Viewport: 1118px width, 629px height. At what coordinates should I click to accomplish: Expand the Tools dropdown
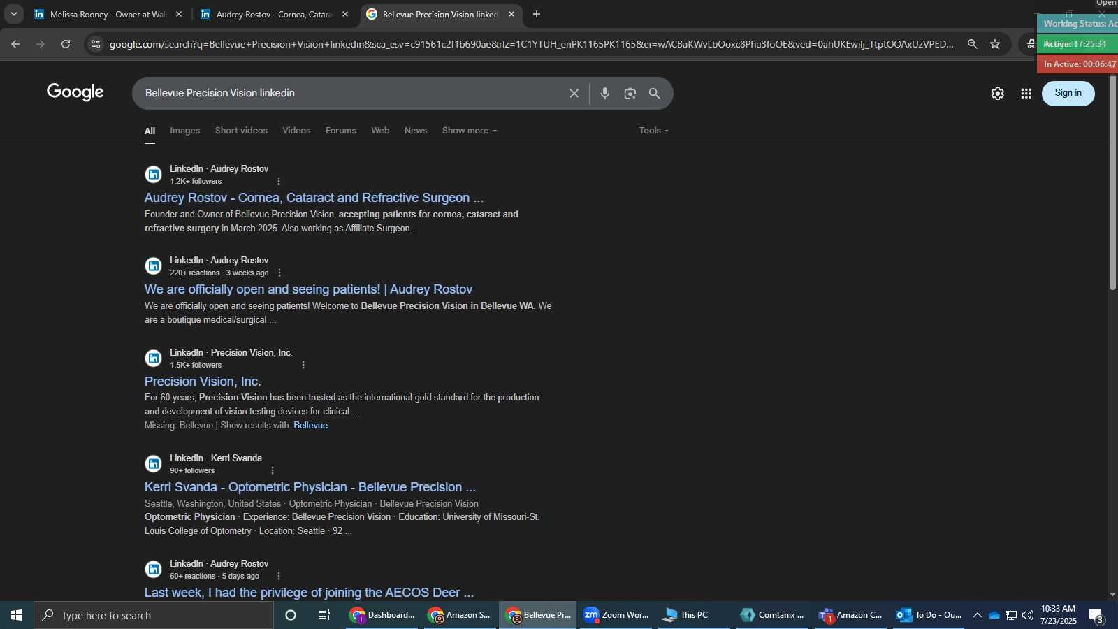pyautogui.click(x=654, y=131)
